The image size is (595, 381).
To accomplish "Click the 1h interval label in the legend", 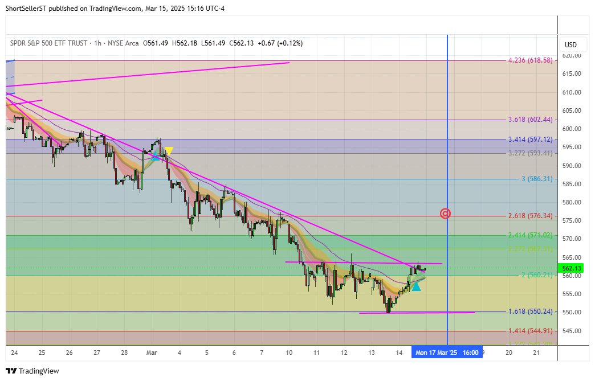I will tap(98, 43).
